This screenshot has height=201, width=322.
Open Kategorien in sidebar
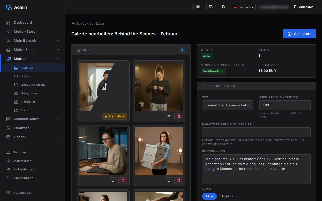(33, 93)
